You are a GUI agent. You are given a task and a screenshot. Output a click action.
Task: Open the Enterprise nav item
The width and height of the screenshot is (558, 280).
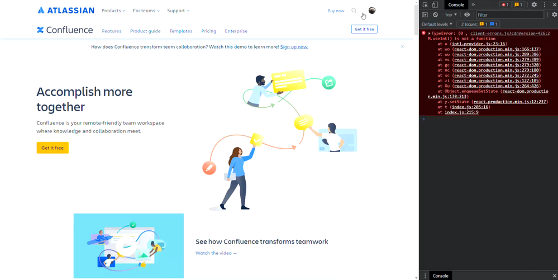click(236, 31)
